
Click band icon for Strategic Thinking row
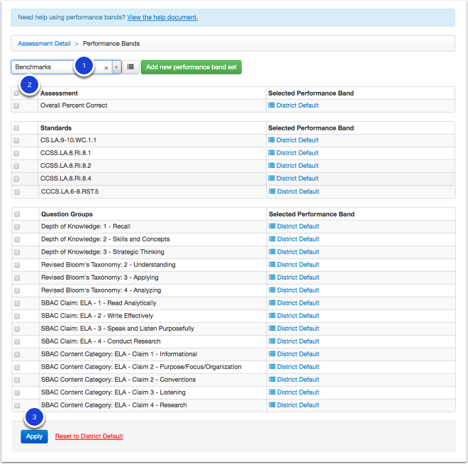tap(272, 252)
